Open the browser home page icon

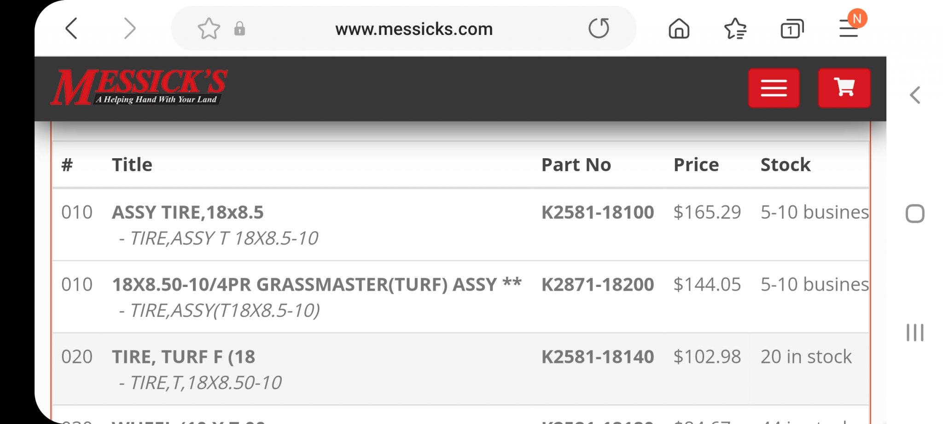tap(679, 29)
